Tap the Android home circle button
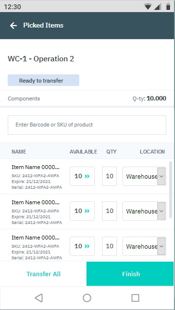Screen dimensions: 175x310 pyautogui.click(x=87, y=298)
